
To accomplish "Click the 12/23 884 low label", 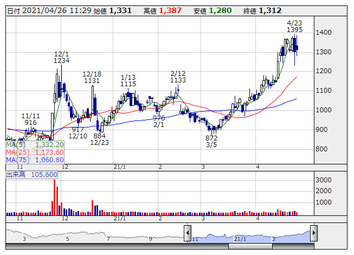I will [x=99, y=139].
